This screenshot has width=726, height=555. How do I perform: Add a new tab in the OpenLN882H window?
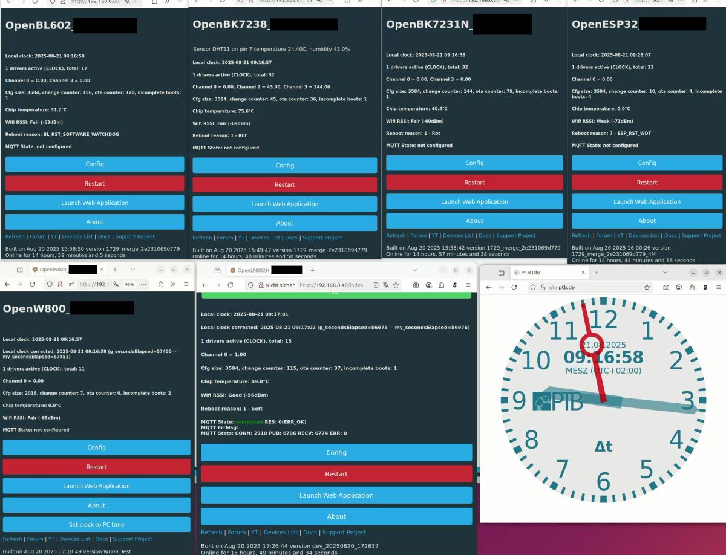tap(313, 270)
